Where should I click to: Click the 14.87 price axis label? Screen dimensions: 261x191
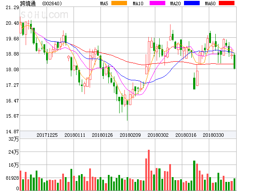tap(12, 132)
